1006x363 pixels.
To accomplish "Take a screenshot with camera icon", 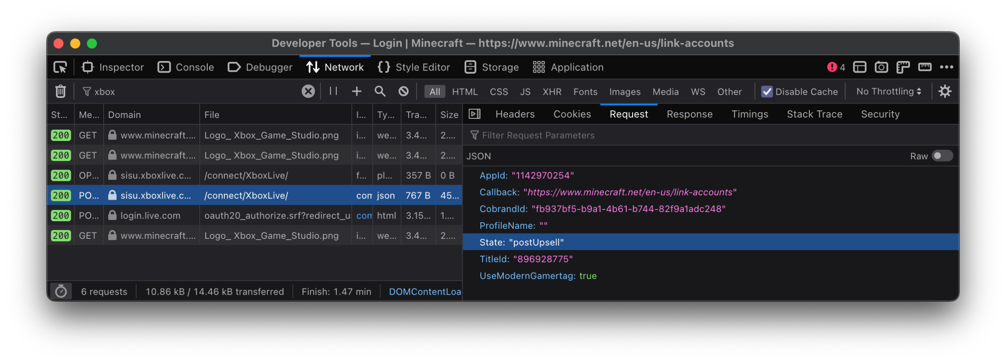I will coord(881,67).
